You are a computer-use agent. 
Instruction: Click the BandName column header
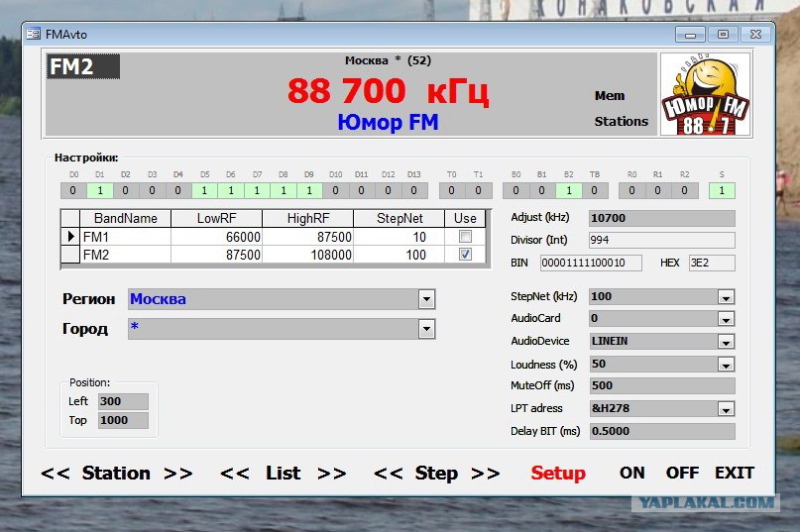click(x=126, y=218)
